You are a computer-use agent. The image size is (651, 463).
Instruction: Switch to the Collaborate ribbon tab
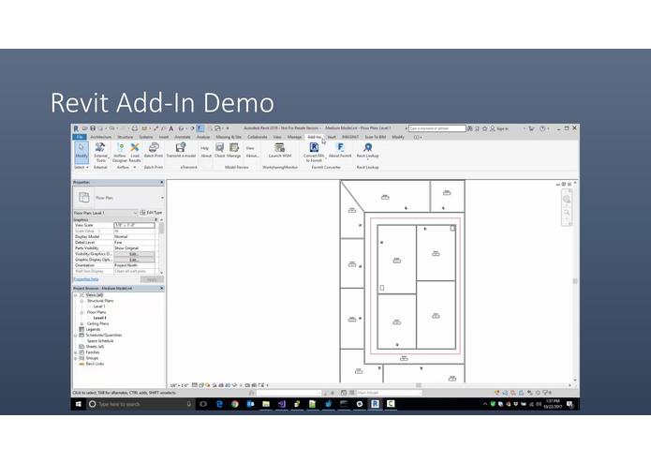point(258,137)
